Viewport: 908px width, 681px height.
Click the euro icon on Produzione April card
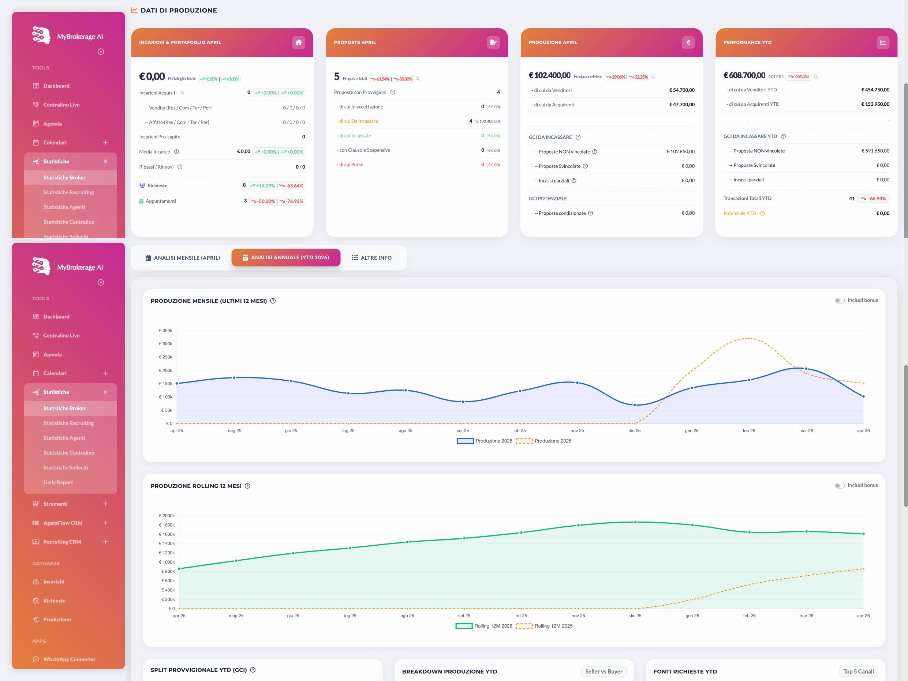pos(688,42)
